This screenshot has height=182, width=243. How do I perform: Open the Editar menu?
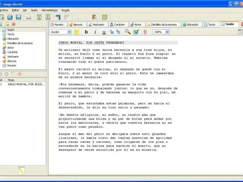click(x=15, y=10)
